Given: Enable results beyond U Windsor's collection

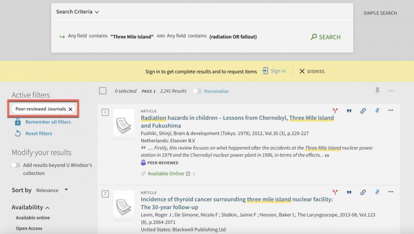Looking at the screenshot, I should pyautogui.click(x=17, y=165).
